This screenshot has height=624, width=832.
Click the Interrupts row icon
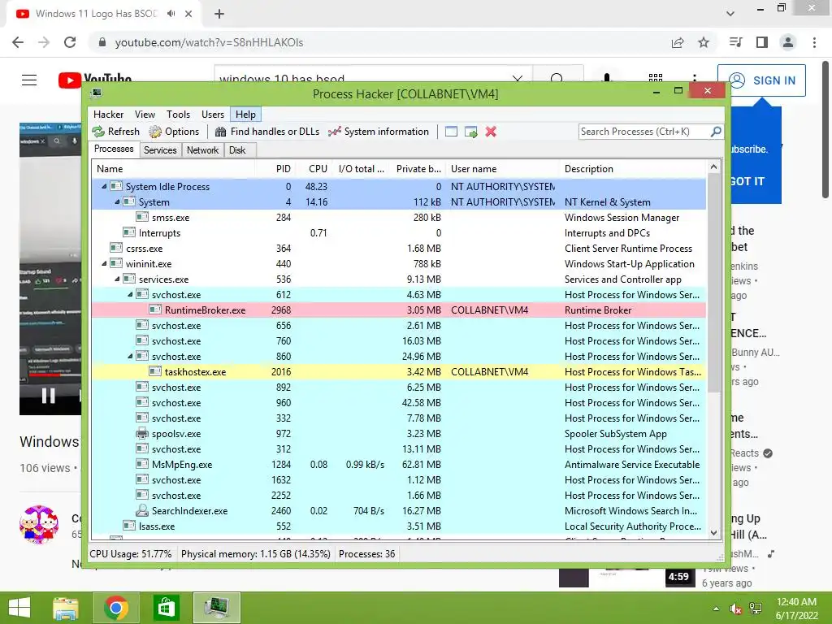pyautogui.click(x=129, y=232)
